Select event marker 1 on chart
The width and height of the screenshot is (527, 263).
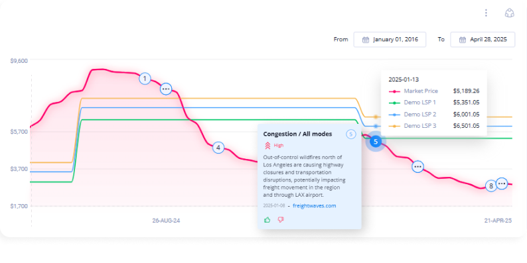(145, 79)
